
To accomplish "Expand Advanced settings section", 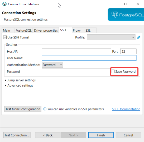I will click(x=20, y=86).
